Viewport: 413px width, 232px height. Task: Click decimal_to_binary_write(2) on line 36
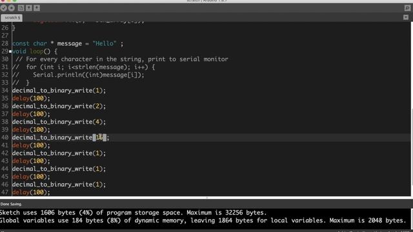coord(59,106)
